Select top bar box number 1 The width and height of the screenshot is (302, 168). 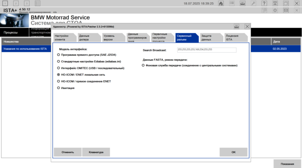click(x=5, y=3)
